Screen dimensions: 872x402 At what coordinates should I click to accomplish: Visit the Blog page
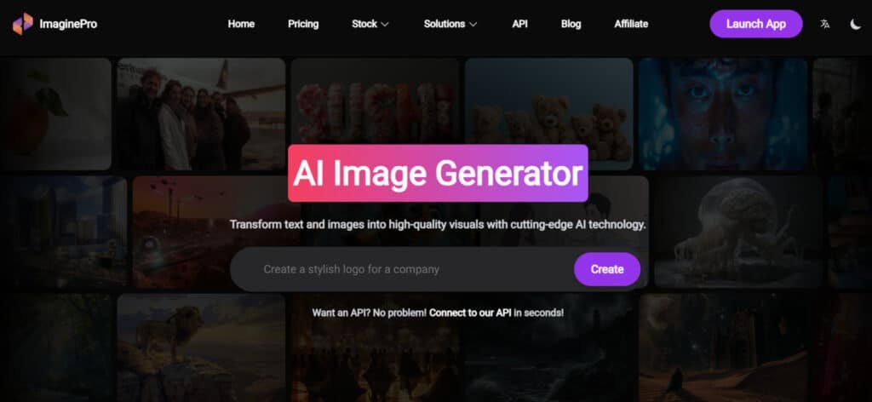point(571,24)
